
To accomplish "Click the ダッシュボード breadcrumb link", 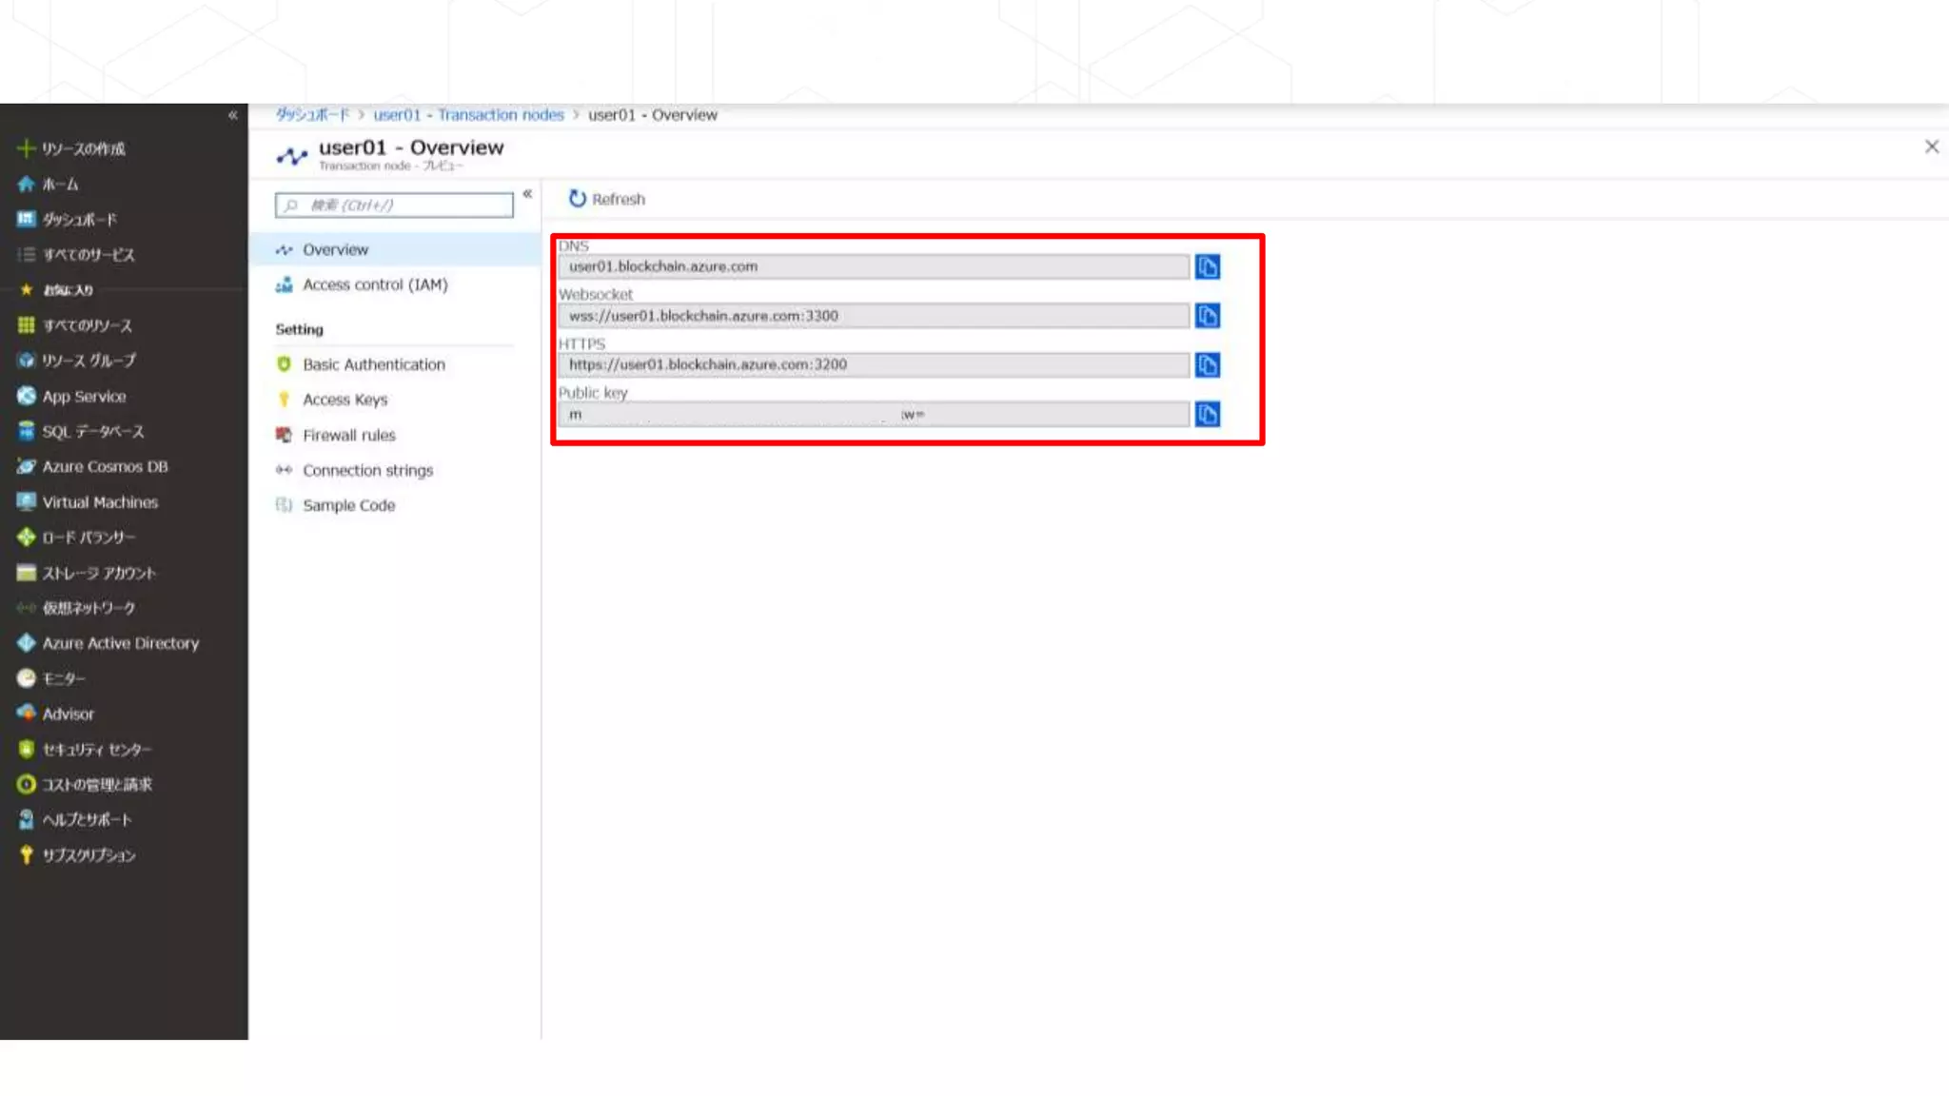I will pyautogui.click(x=312, y=115).
